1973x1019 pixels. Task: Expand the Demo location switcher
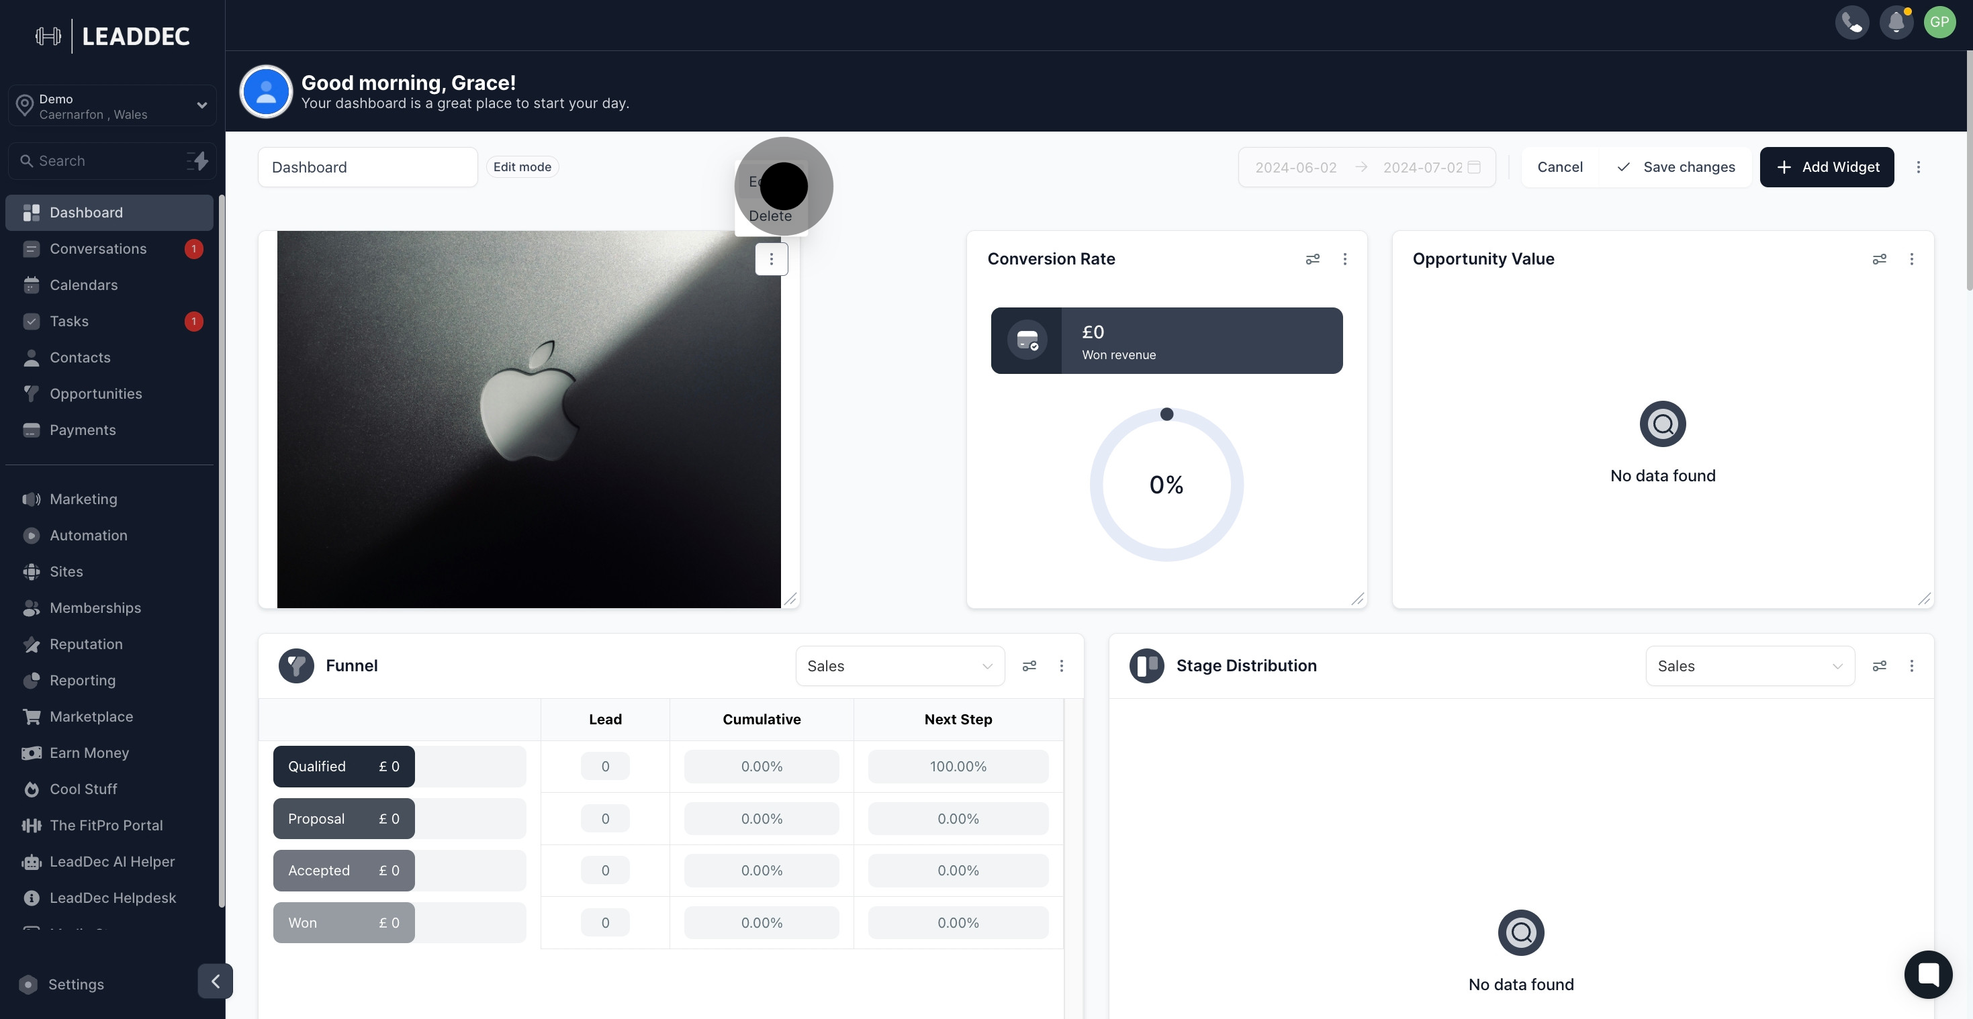pos(113,105)
